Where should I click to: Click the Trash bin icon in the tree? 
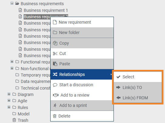pos(14,120)
